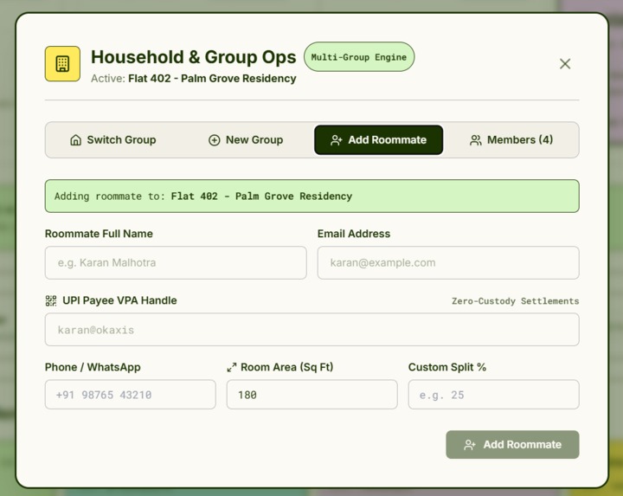This screenshot has width=623, height=496.
Task: Open the New Group tab
Action: (246, 140)
